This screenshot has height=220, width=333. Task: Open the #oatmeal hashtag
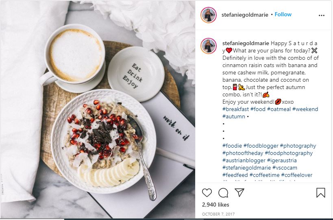click(279, 109)
